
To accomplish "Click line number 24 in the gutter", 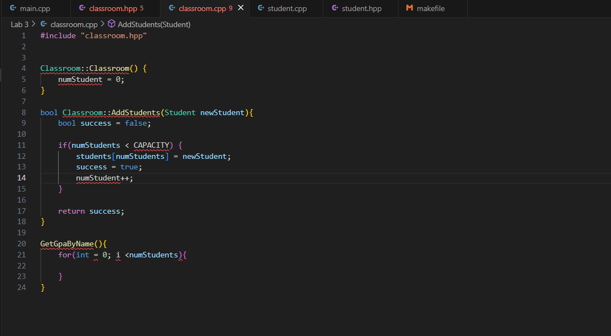I will coord(22,287).
